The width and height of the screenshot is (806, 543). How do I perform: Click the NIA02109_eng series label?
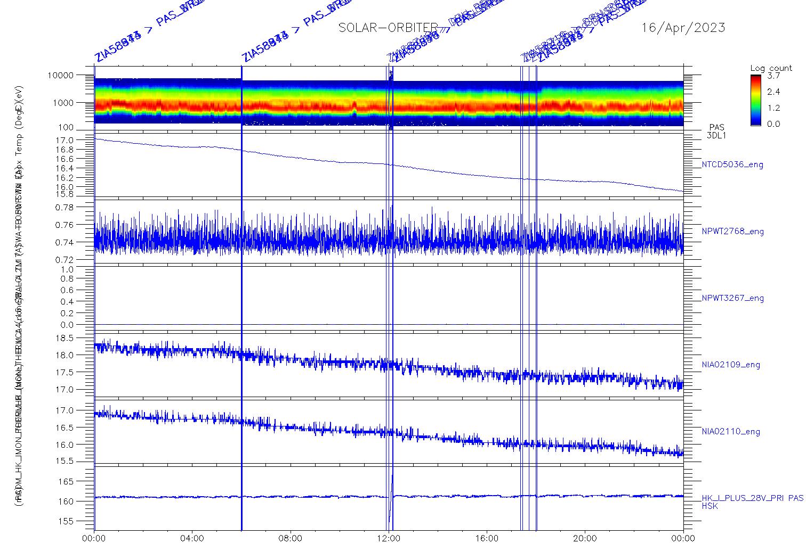(730, 365)
